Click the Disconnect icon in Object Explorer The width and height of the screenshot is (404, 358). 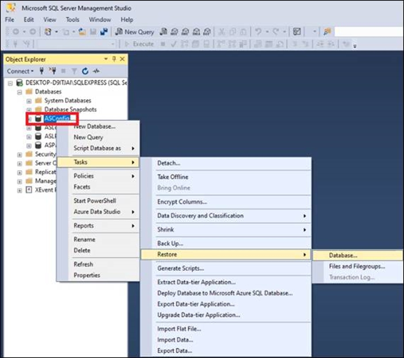(x=53, y=71)
